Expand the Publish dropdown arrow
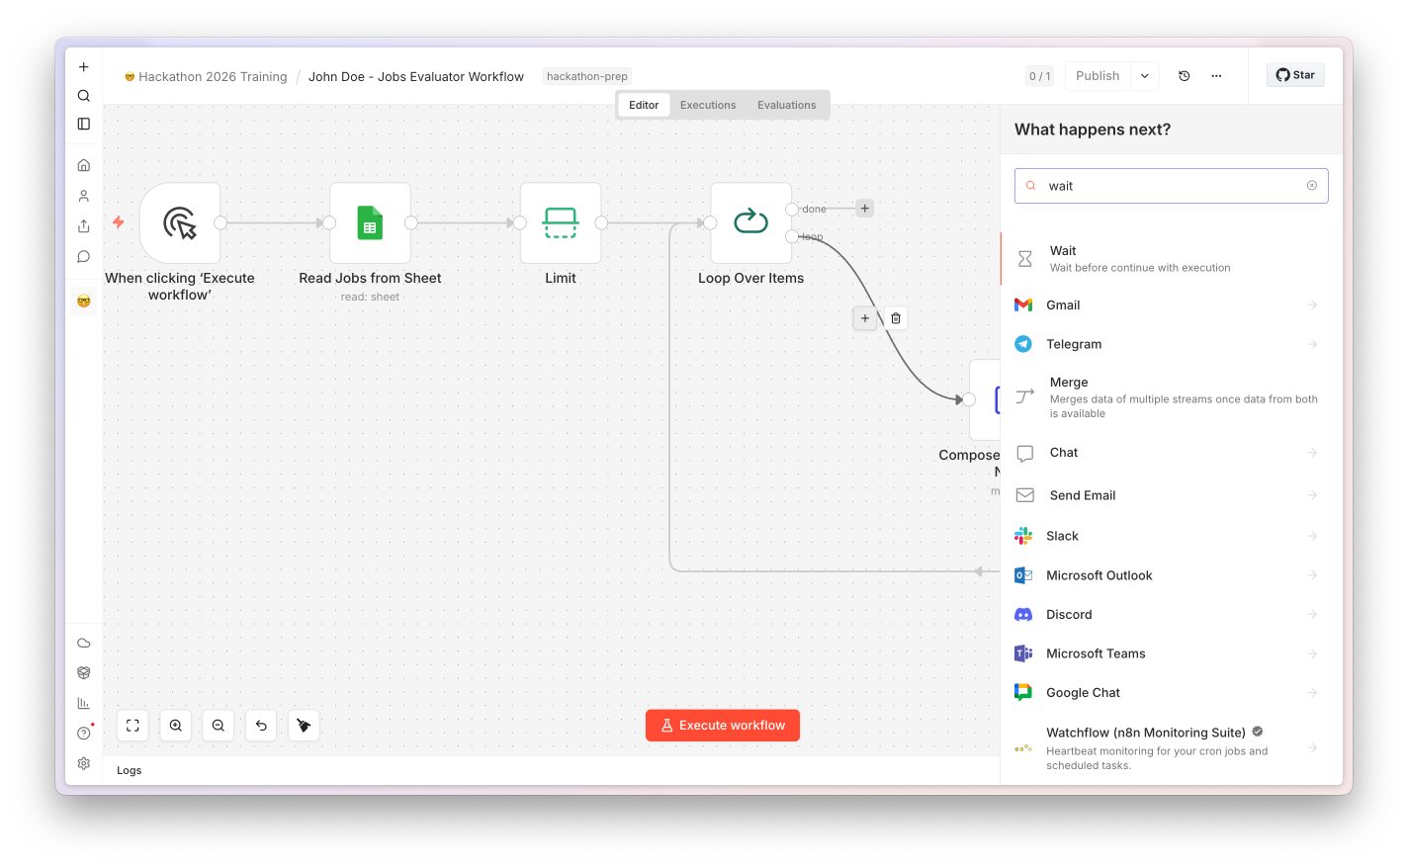The height and width of the screenshot is (868, 1408). 1145,76
